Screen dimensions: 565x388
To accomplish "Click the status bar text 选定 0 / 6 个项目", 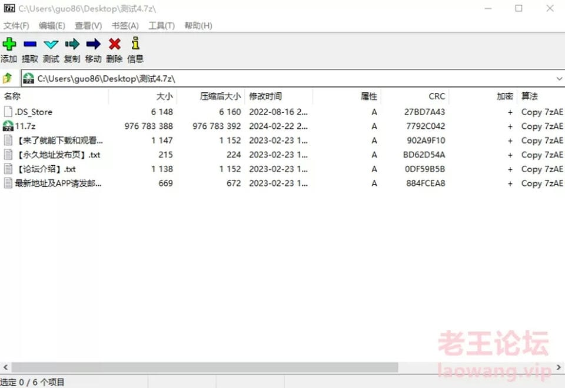I will click(x=32, y=382).
